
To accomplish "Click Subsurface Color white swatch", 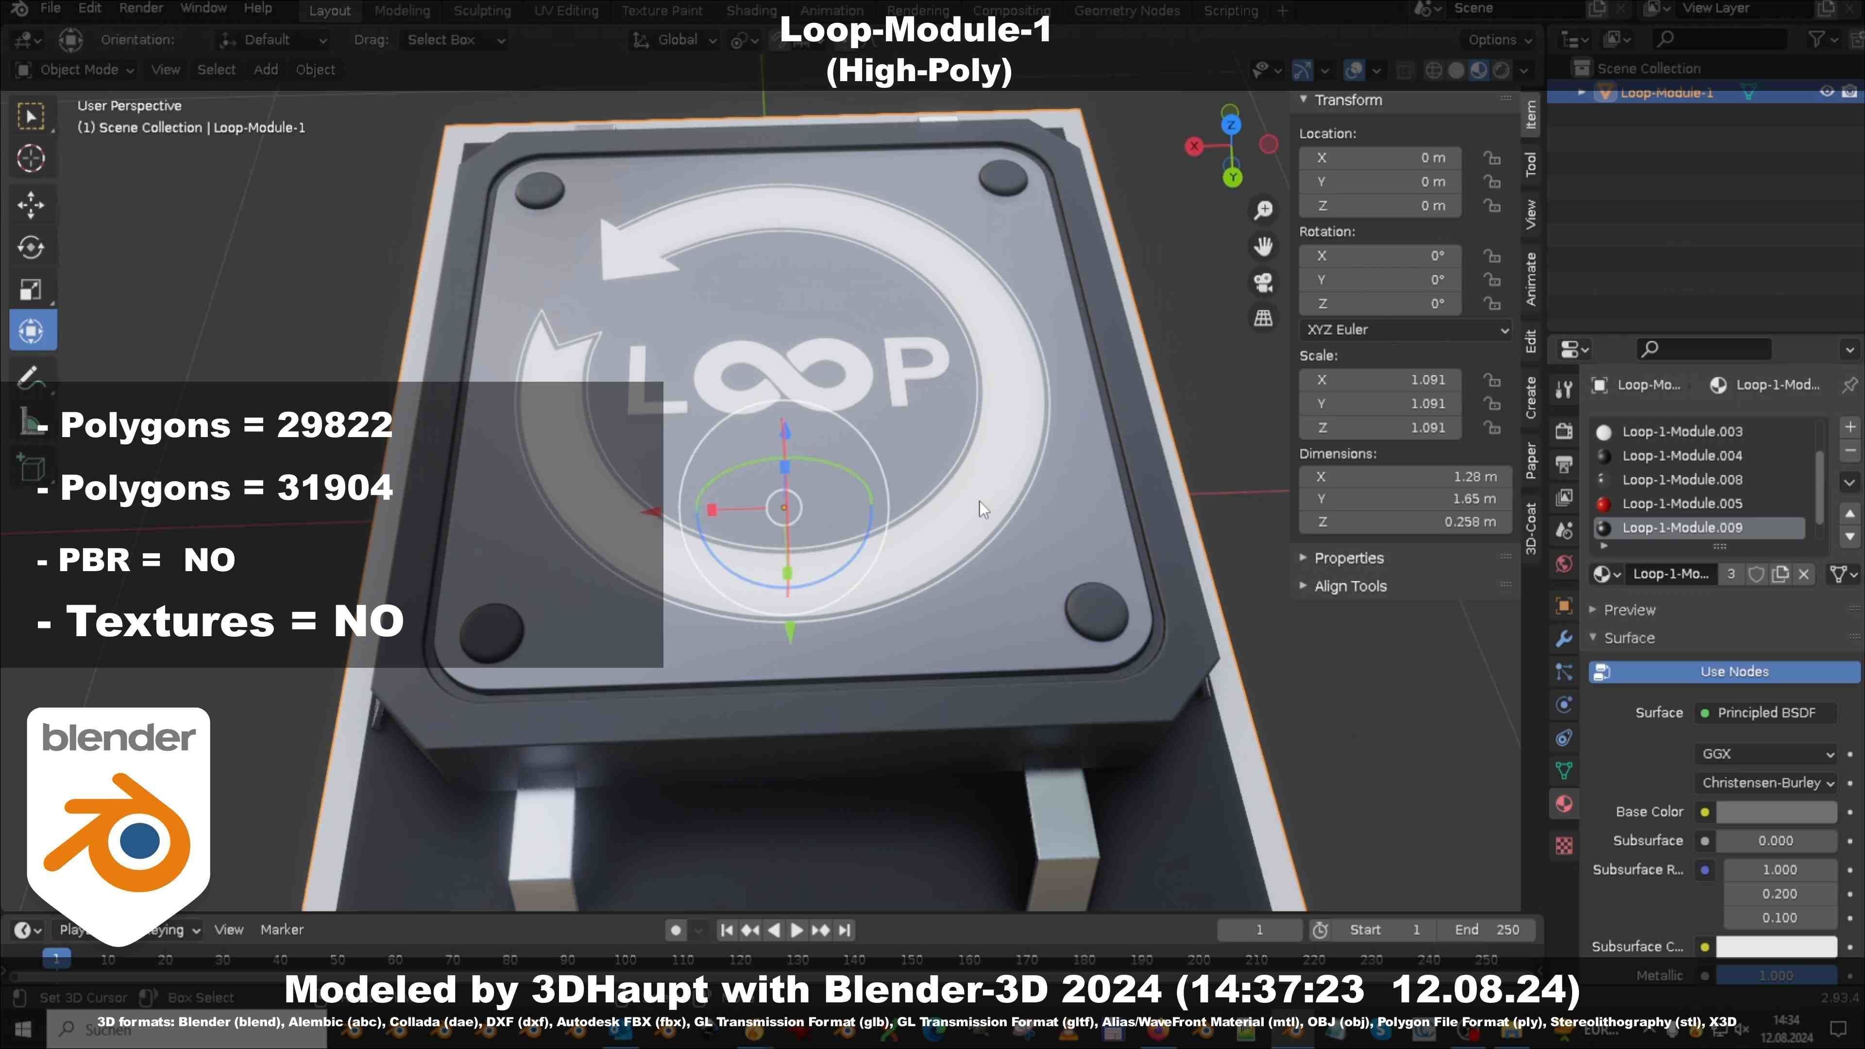I will pyautogui.click(x=1776, y=947).
